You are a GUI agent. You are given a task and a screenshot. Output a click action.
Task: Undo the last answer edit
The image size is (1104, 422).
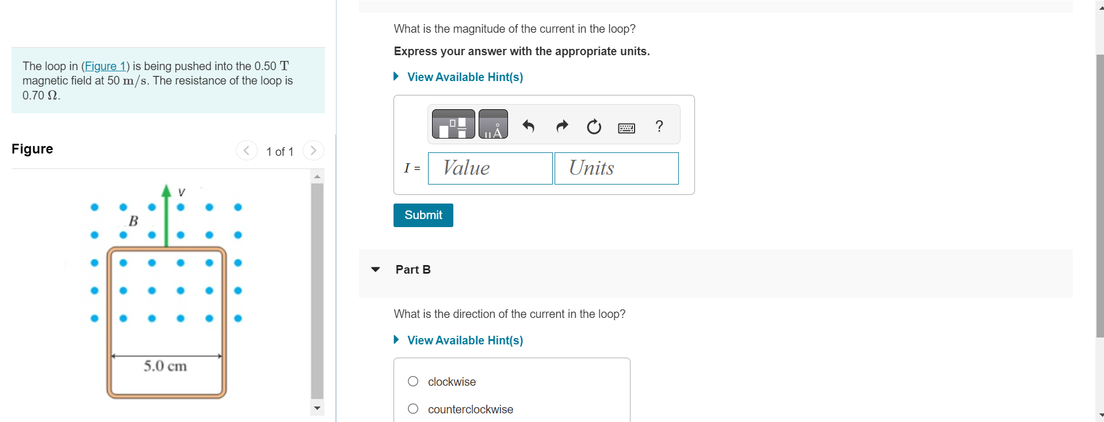pyautogui.click(x=529, y=126)
